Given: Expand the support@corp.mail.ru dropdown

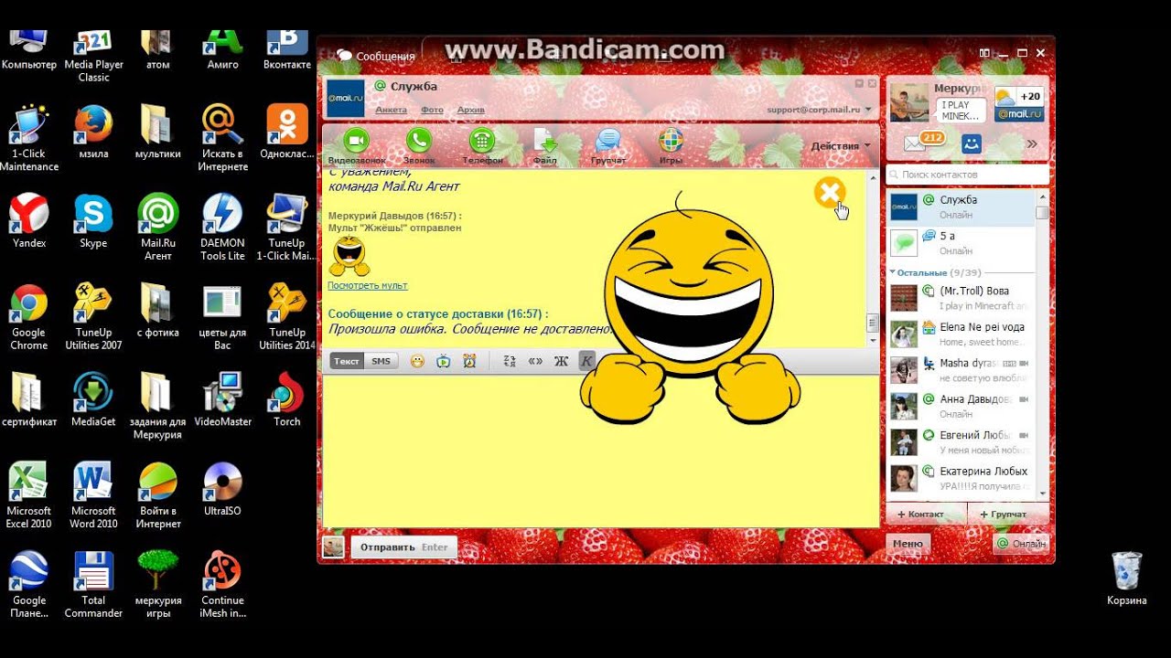Looking at the screenshot, I should pyautogui.click(x=867, y=110).
